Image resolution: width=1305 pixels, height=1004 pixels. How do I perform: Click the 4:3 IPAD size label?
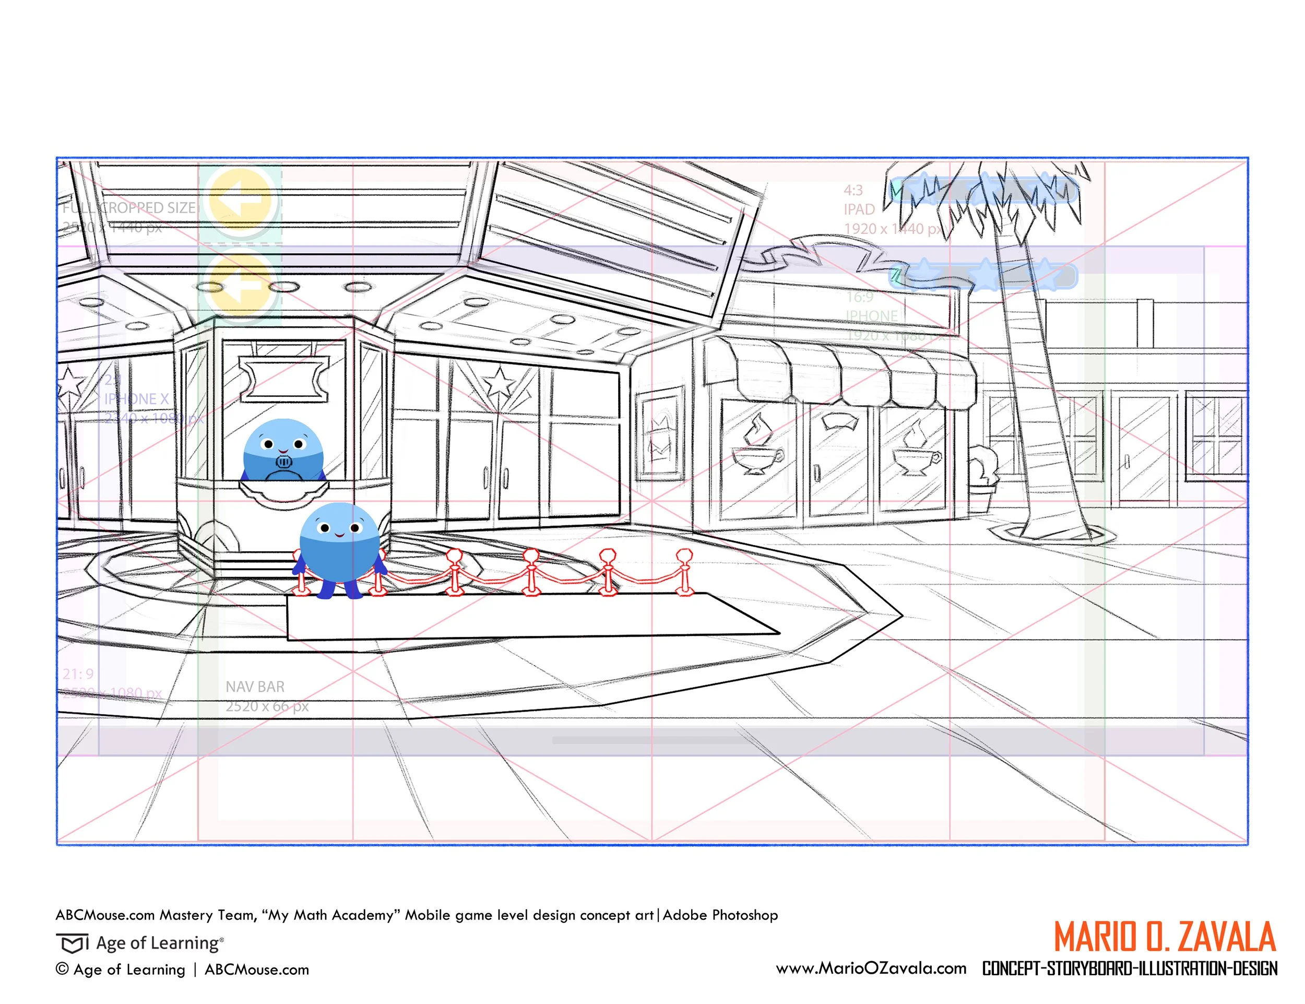(859, 208)
